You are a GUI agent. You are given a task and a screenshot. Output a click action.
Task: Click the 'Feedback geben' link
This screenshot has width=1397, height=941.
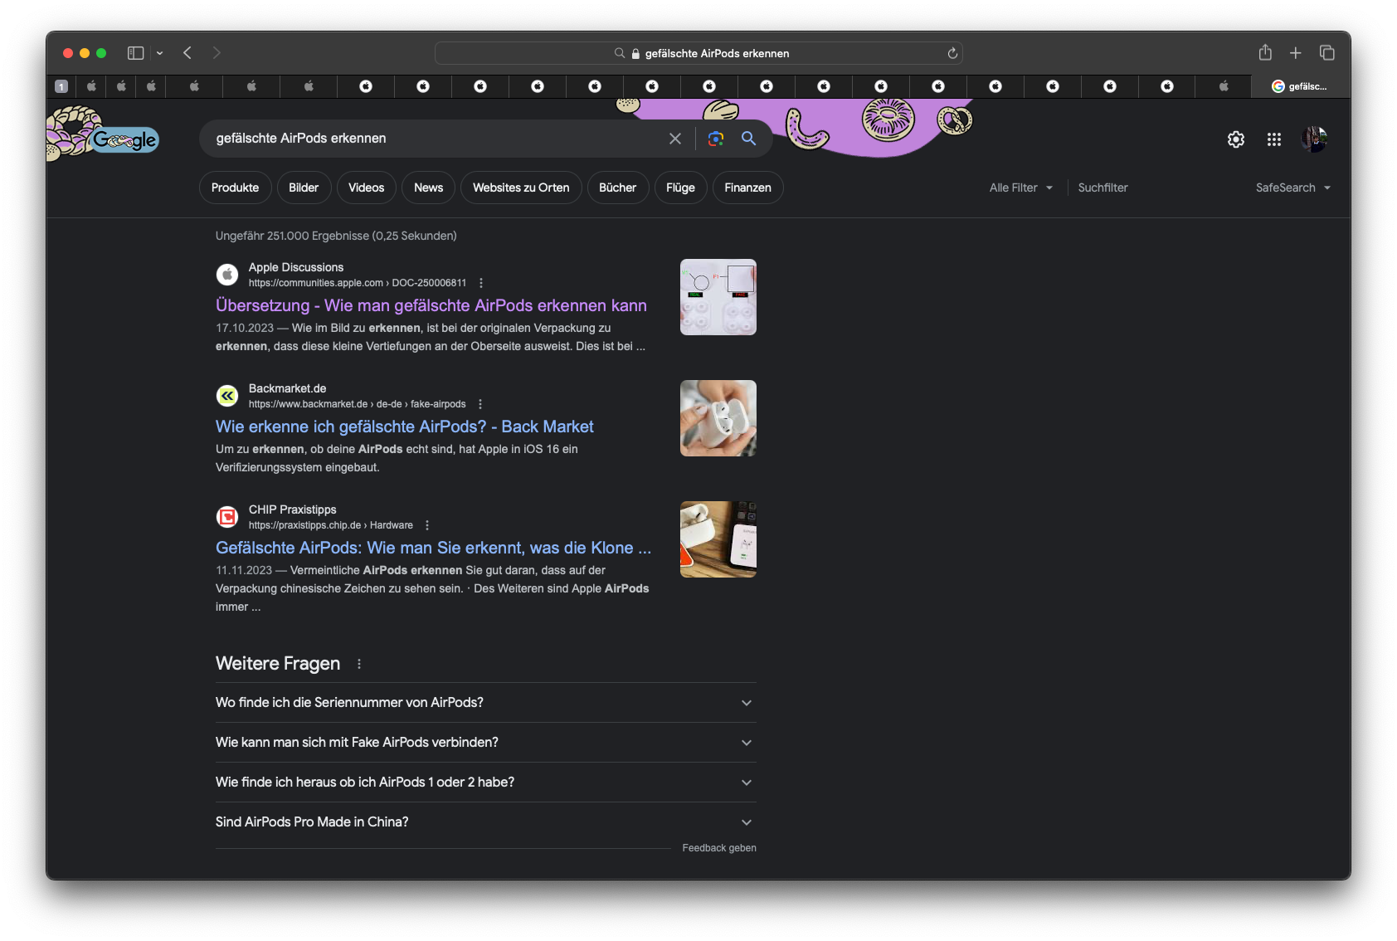point(719,848)
